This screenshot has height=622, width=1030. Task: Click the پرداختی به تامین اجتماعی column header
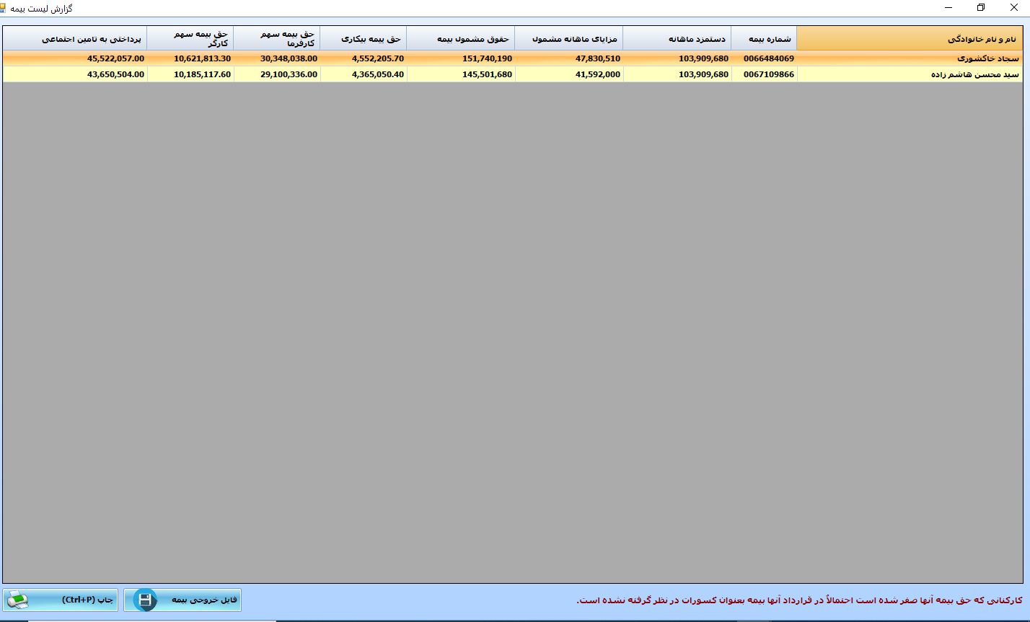[x=75, y=38]
